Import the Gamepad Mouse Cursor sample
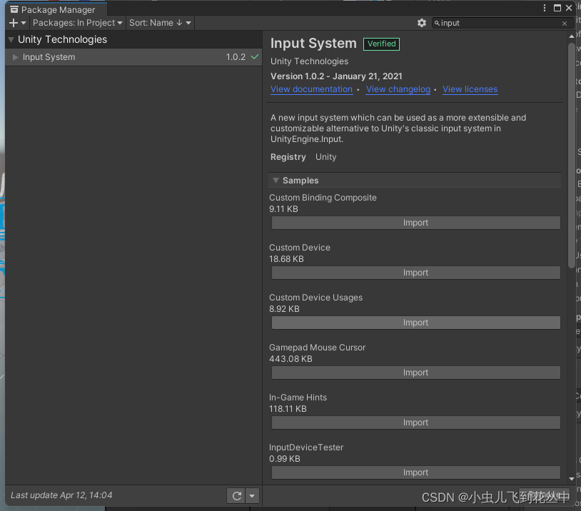 [415, 372]
